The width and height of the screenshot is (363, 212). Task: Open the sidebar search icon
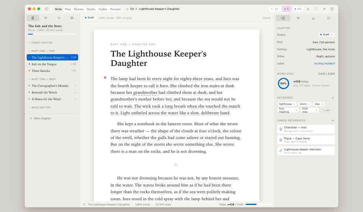coord(59,18)
